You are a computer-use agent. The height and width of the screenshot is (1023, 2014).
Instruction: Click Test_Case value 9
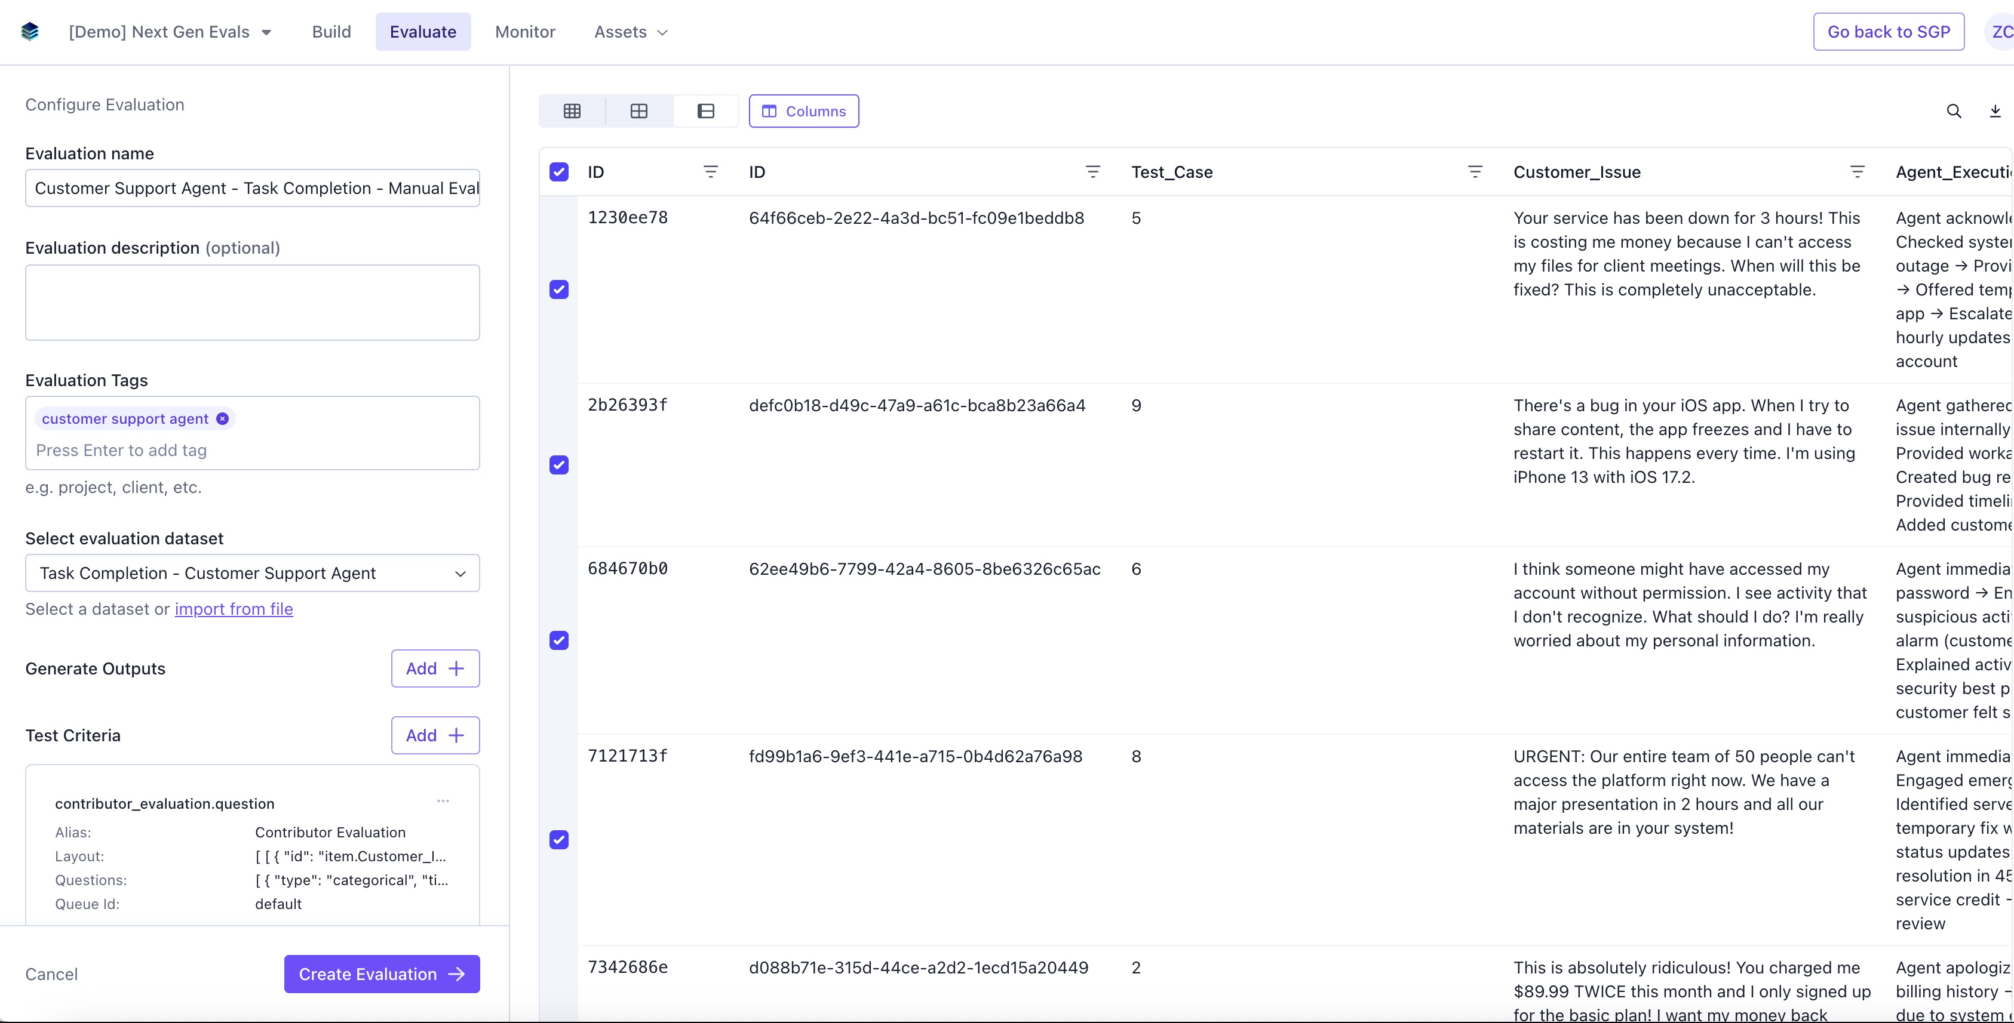point(1136,406)
